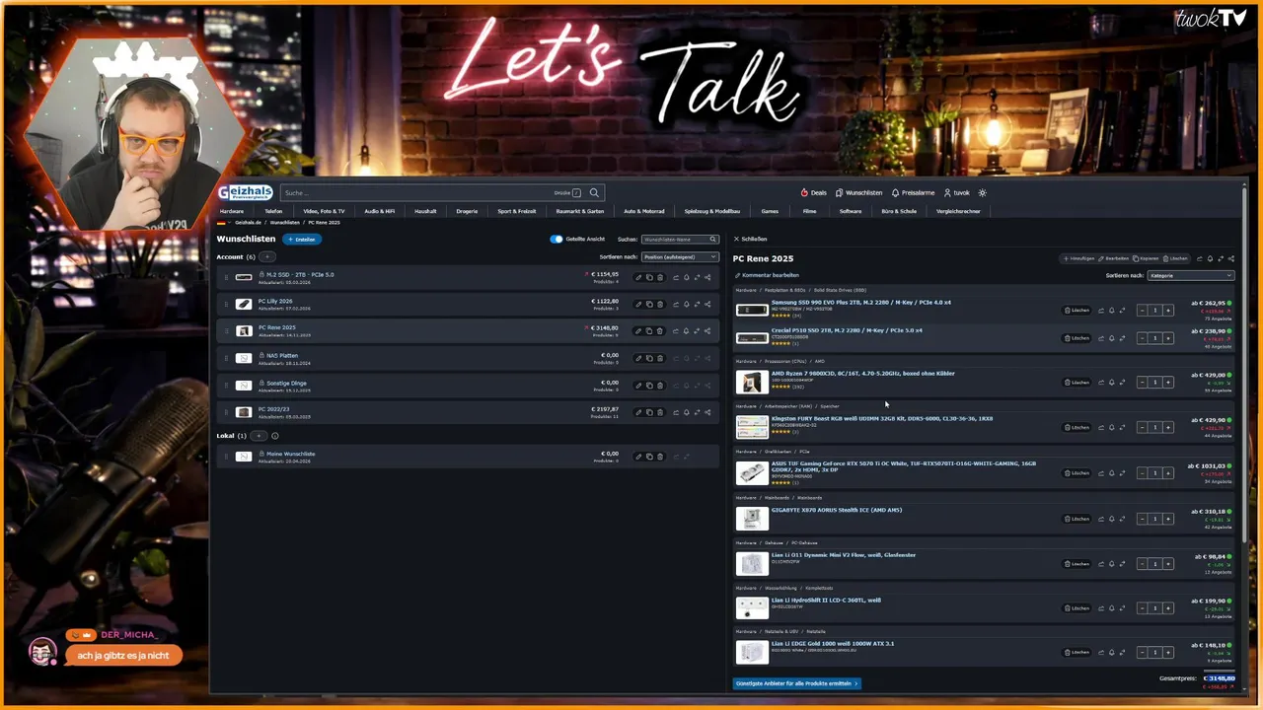Open AMD Ryzen 7 9800X3D product link
The height and width of the screenshot is (710, 1263).
(863, 374)
